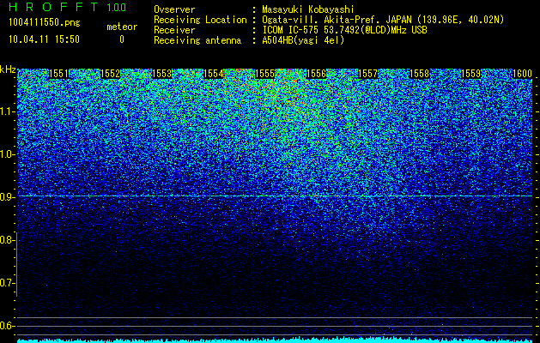Screen dimensions: 540x343
Task: Select the version number 1.0.0
Action: [x=117, y=8]
